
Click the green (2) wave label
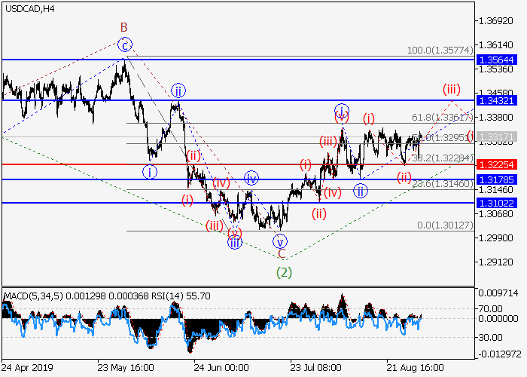pyautogui.click(x=284, y=271)
